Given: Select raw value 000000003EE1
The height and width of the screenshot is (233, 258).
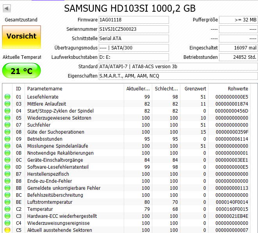Looking at the screenshot, I should 232,160.
